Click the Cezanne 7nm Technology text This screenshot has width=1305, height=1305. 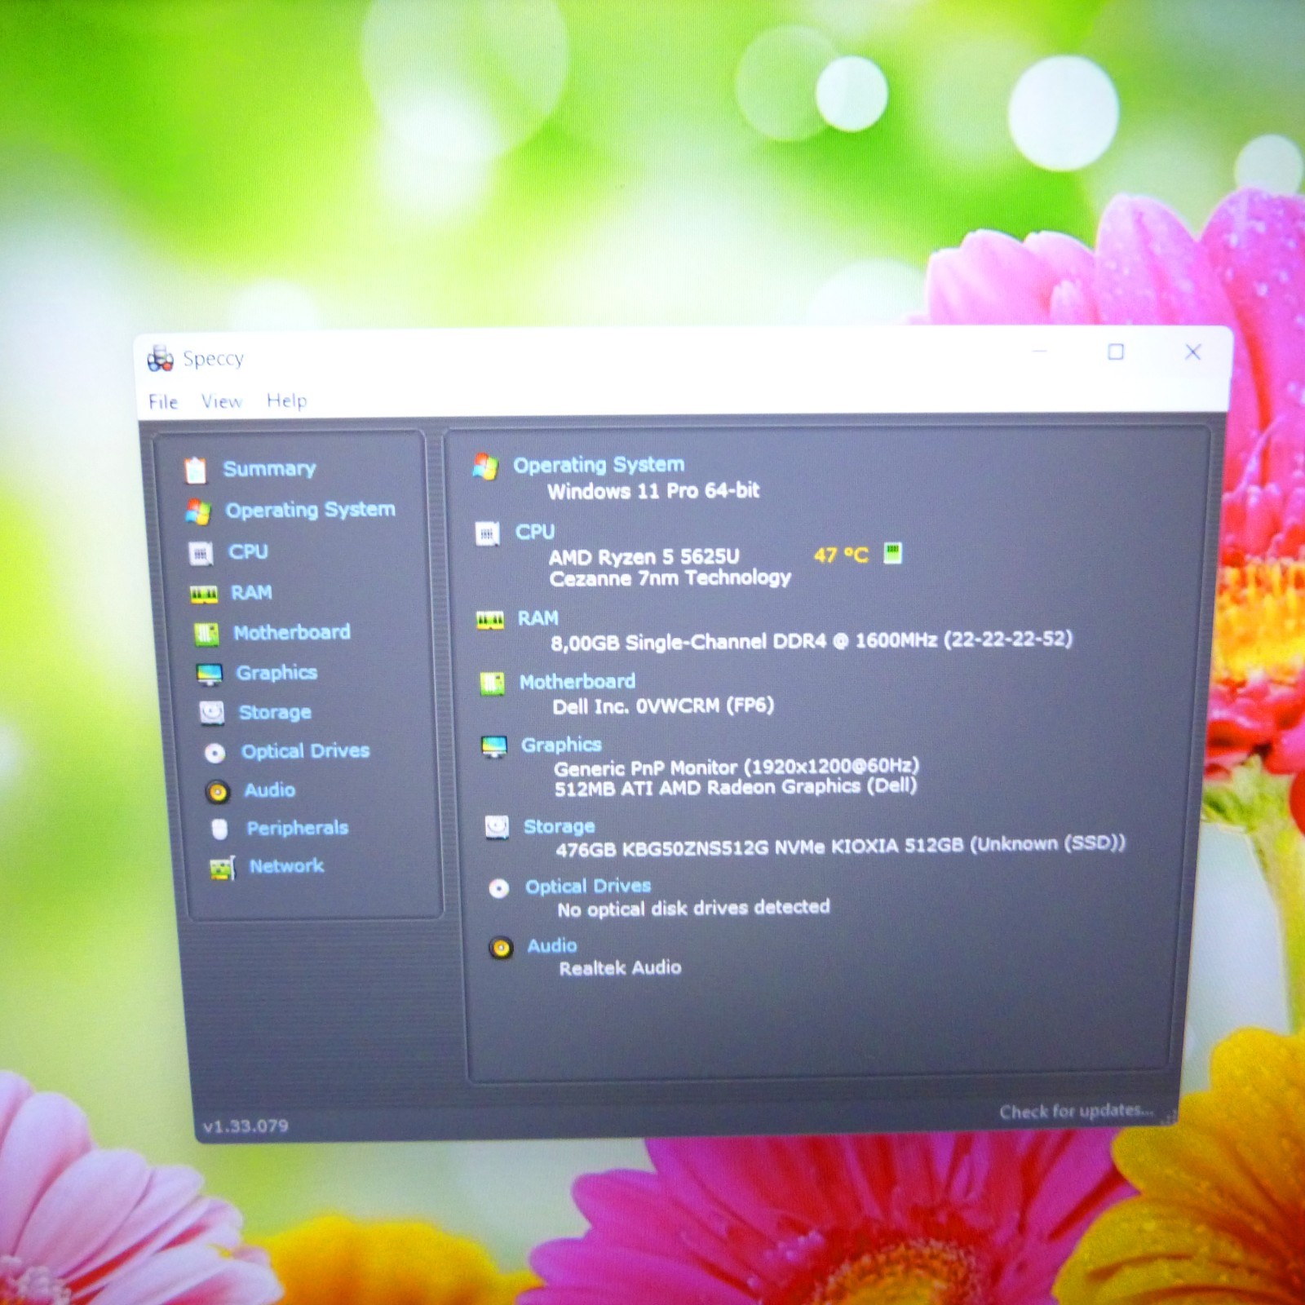[x=670, y=579]
